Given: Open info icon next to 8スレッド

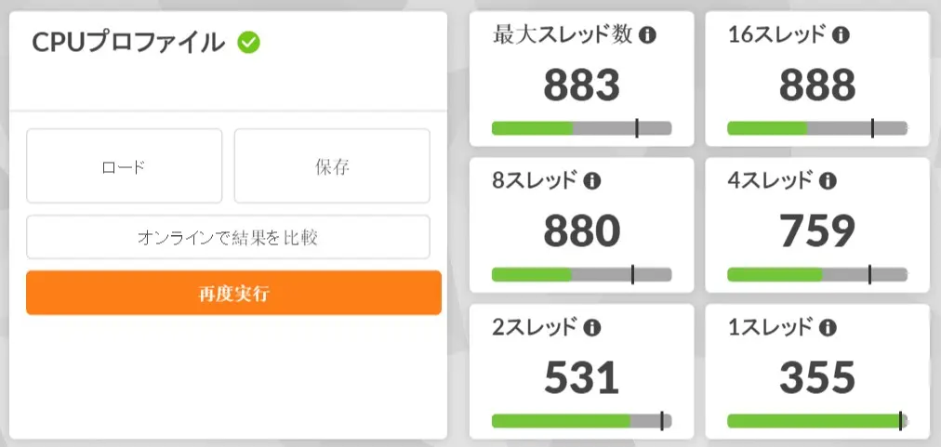Looking at the screenshot, I should [591, 180].
